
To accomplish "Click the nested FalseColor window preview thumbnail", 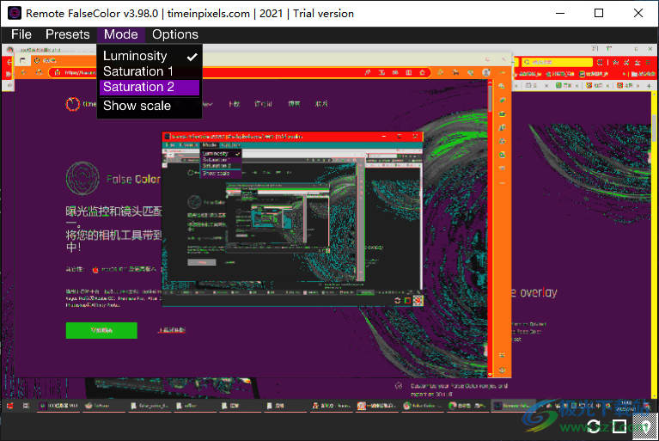I will tap(292, 219).
